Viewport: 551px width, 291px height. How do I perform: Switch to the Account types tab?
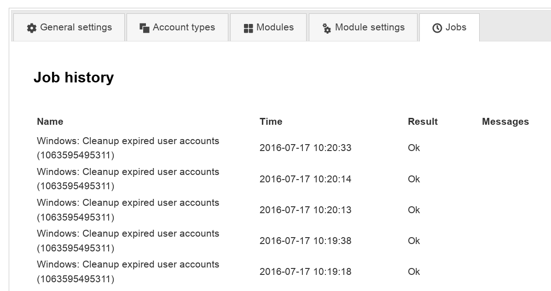[184, 28]
